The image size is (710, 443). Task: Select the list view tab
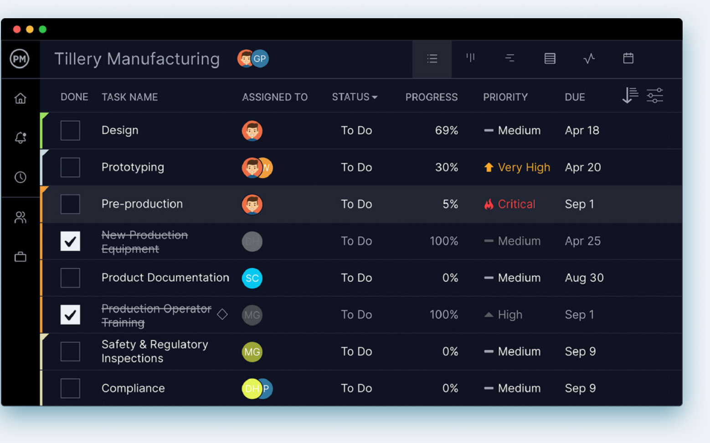pyautogui.click(x=432, y=58)
